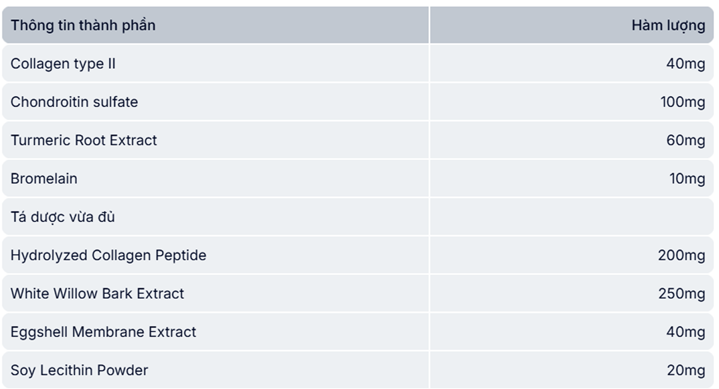The height and width of the screenshot is (389, 719).
Task: Select the 'Tá dược vừa đủ' cell
Action: pyautogui.click(x=62, y=217)
